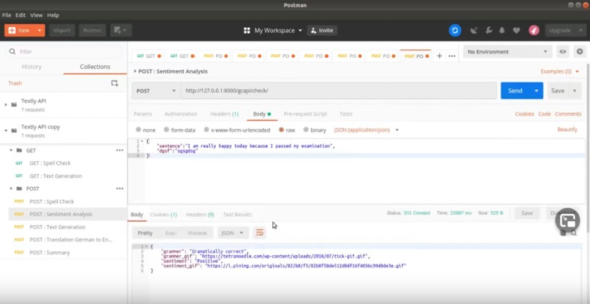Screen dimensions: 590x304
Task: Click the picture-in-picture overlay icon
Action: point(567,220)
